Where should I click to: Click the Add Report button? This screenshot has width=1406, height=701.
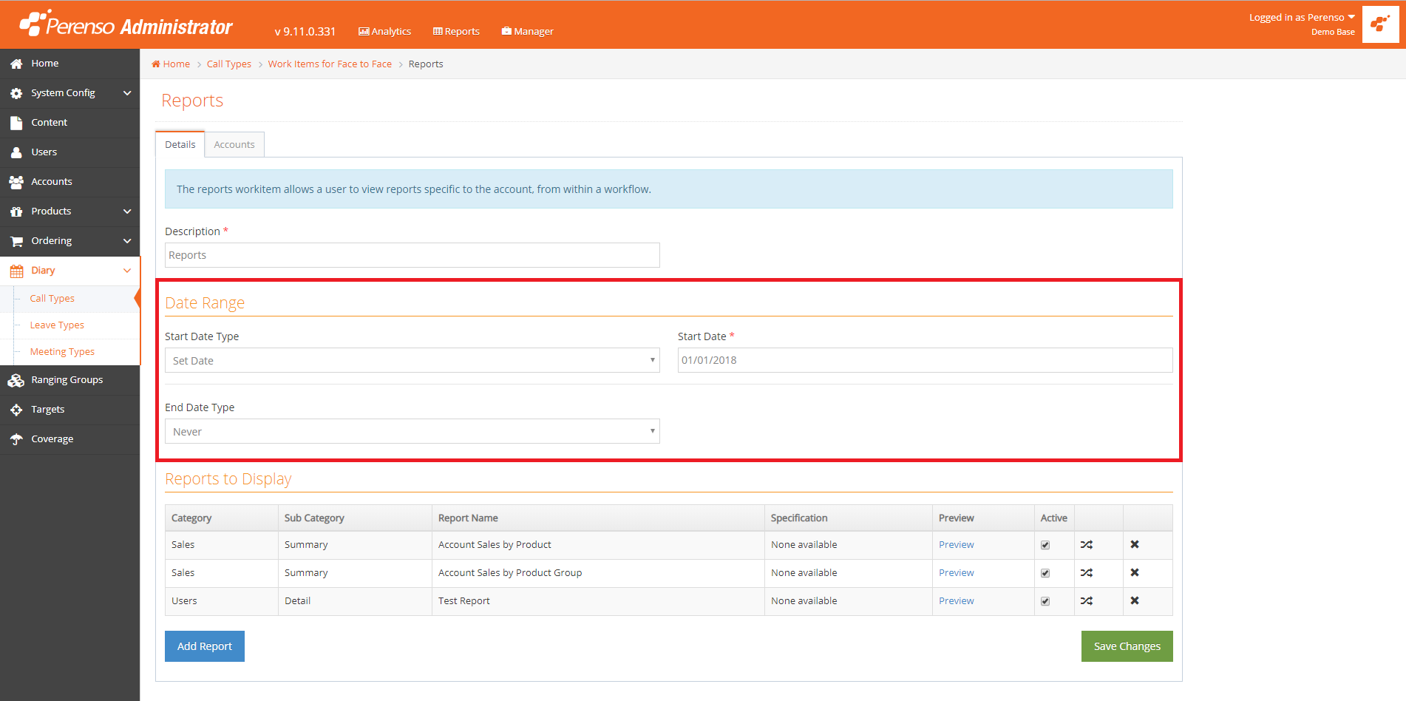[205, 646]
